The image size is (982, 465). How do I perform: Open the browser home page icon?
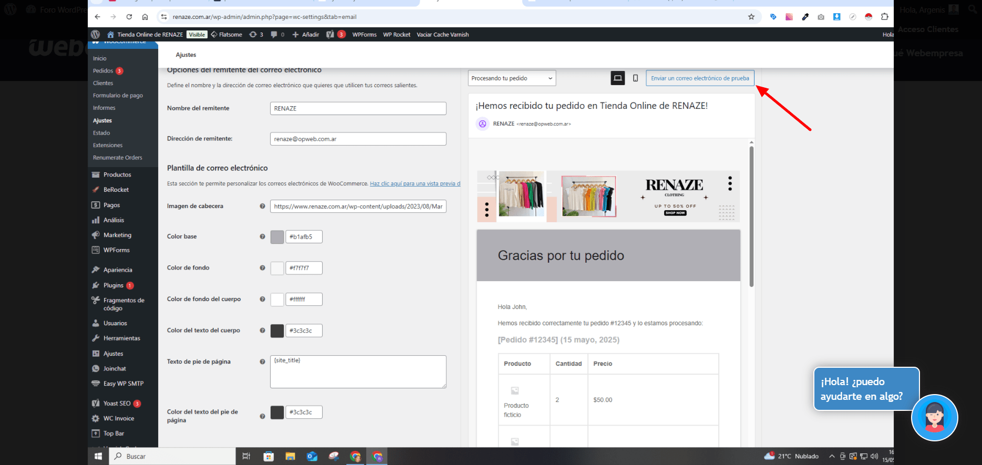[145, 17]
